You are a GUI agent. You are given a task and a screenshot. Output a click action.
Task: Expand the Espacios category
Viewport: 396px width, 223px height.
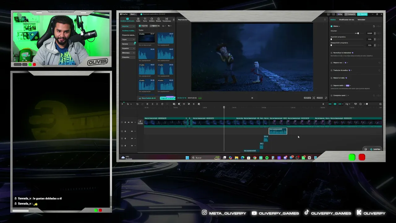coord(128,48)
